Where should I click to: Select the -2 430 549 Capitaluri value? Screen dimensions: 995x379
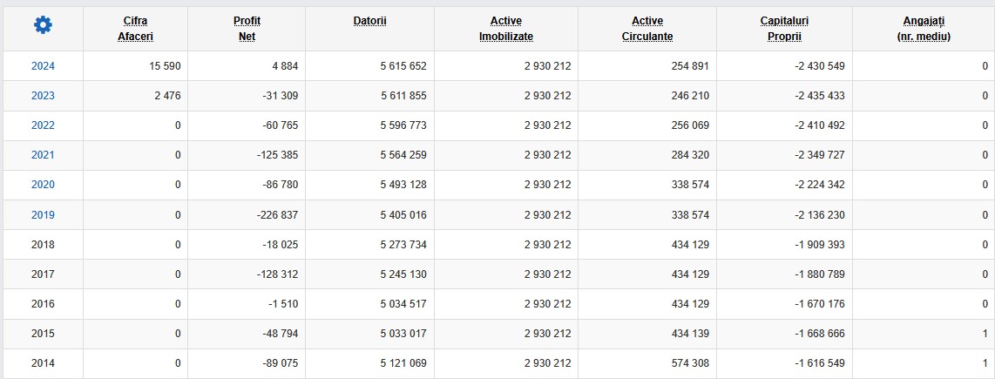click(x=820, y=66)
